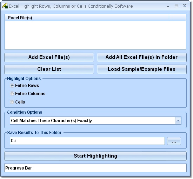Image resolution: width=193 pixels, height=179 pixels.
Task: Start Highlighting the files
Action: [x=95, y=156]
